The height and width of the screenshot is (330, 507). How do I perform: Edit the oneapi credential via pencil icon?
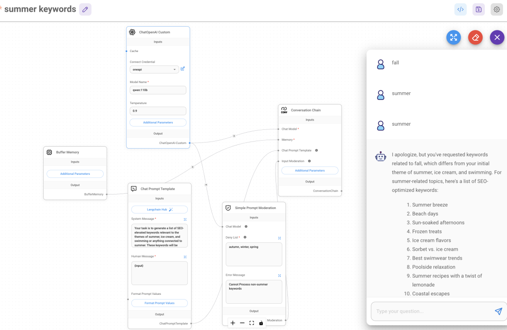coord(183,68)
